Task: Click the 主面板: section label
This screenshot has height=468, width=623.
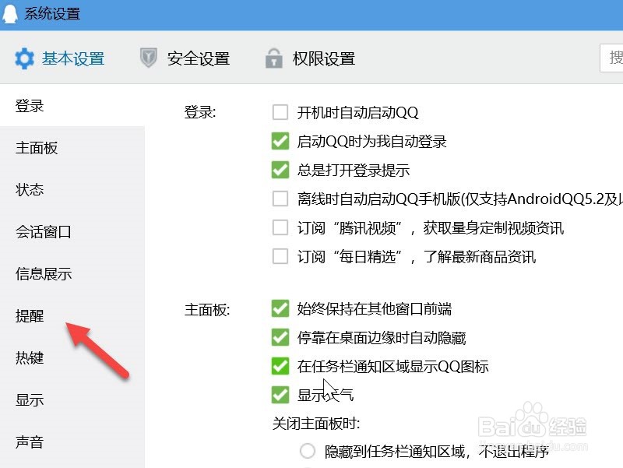Action: point(207,309)
